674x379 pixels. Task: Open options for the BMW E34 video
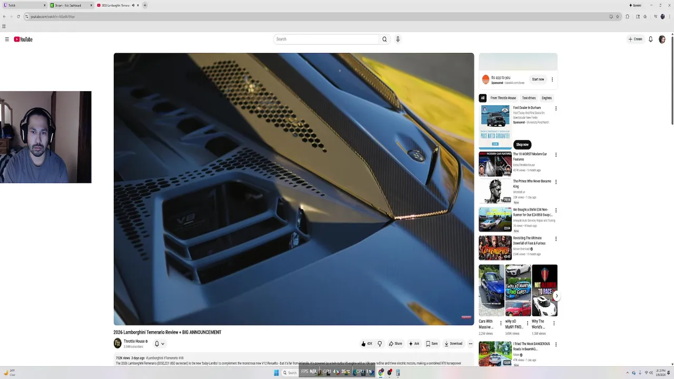556,211
